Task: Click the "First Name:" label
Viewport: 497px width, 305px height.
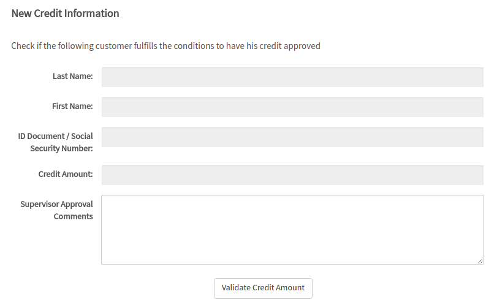Action: pyautogui.click(x=72, y=107)
